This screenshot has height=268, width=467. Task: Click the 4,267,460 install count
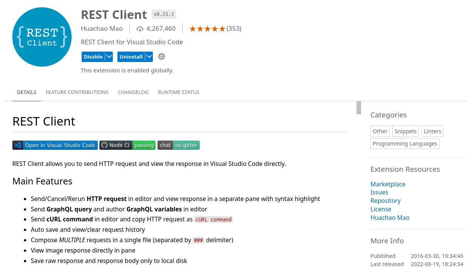point(161,29)
